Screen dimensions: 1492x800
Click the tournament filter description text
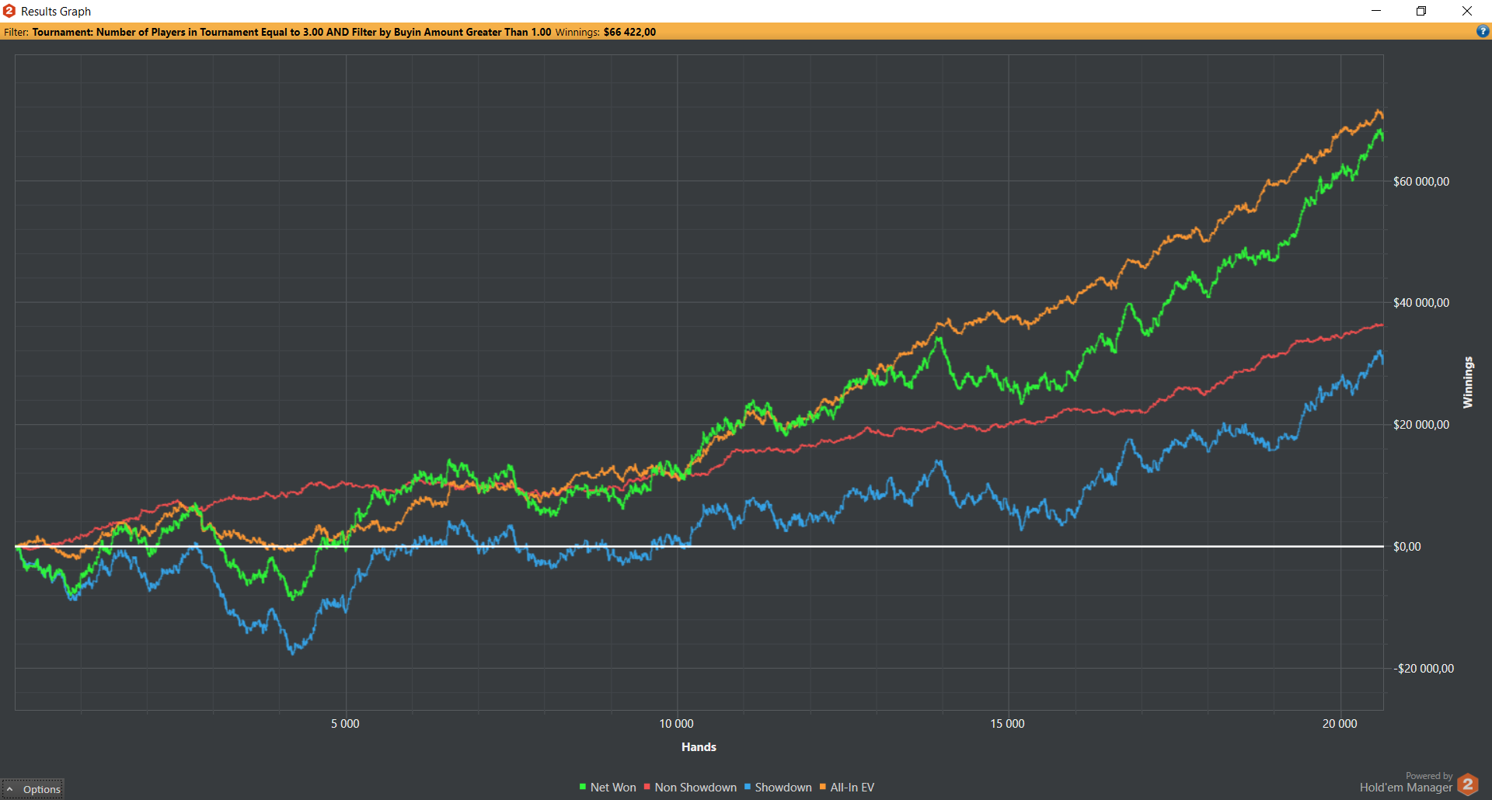coord(291,32)
